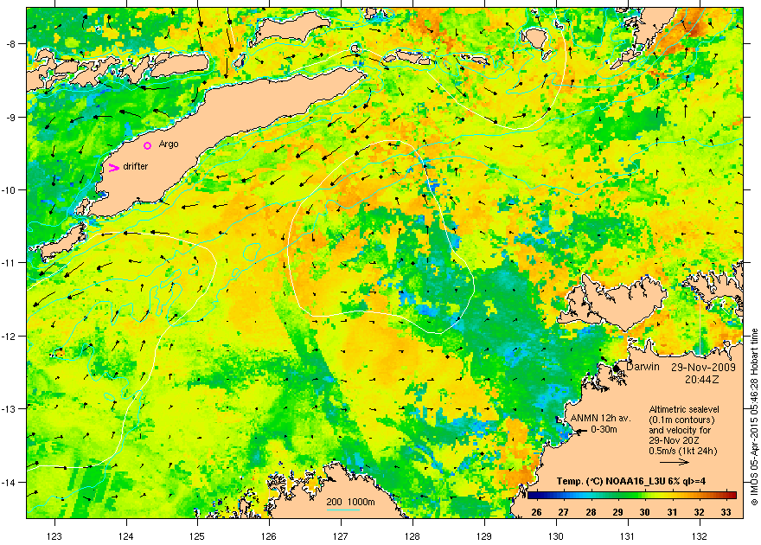Click the latitude axis label '-11'
The width and height of the screenshot is (761, 545).
[x=10, y=263]
